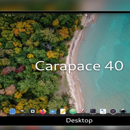Click the Desktop caption label
The height and width of the screenshot is (130, 130).
coord(79,121)
